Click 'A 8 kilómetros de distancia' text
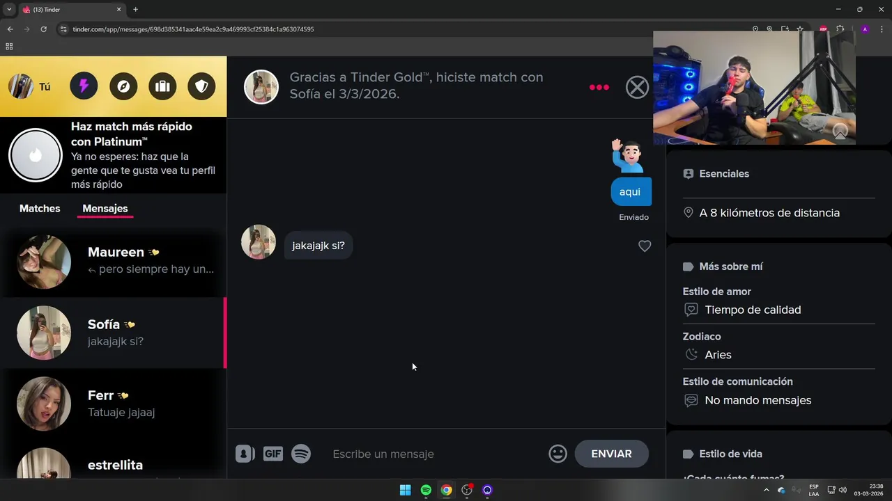 point(769,213)
